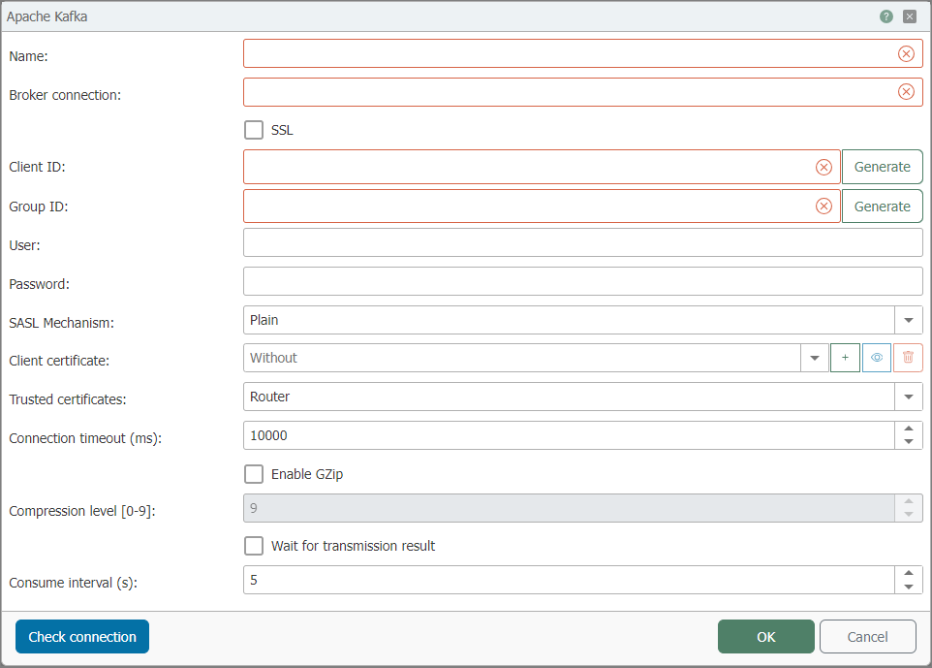Decrease connection timeout value
Screen dimensions: 932x668
pyautogui.click(x=908, y=442)
